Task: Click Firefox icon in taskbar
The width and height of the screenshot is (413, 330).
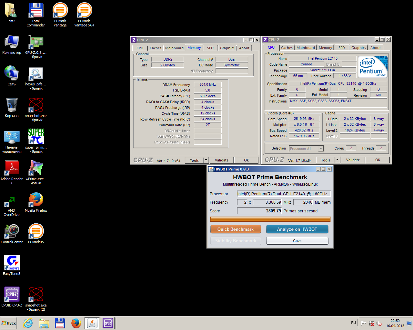Action: [x=76, y=323]
